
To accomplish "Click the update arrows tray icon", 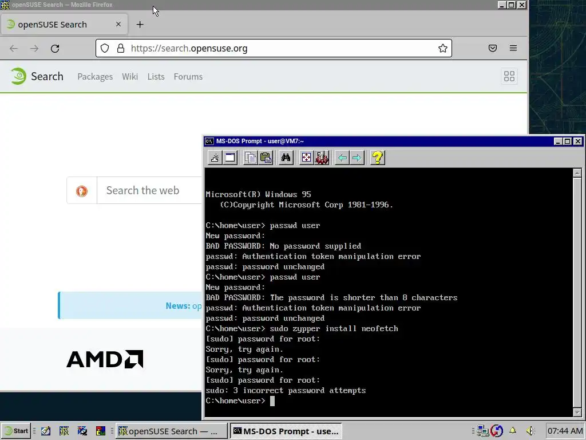I will coord(497,431).
